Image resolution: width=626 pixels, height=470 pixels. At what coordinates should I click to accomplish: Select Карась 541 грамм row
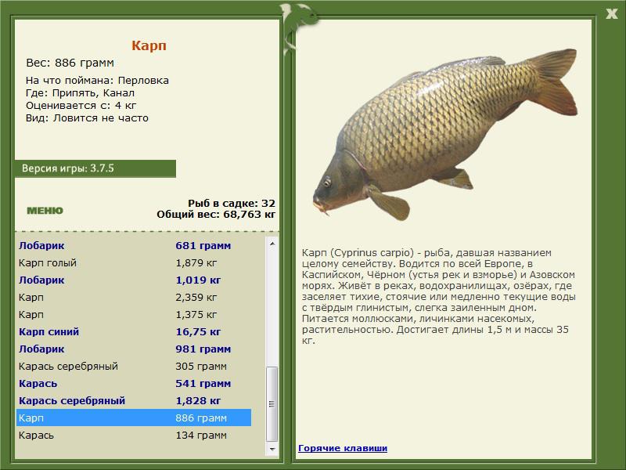tap(134, 383)
